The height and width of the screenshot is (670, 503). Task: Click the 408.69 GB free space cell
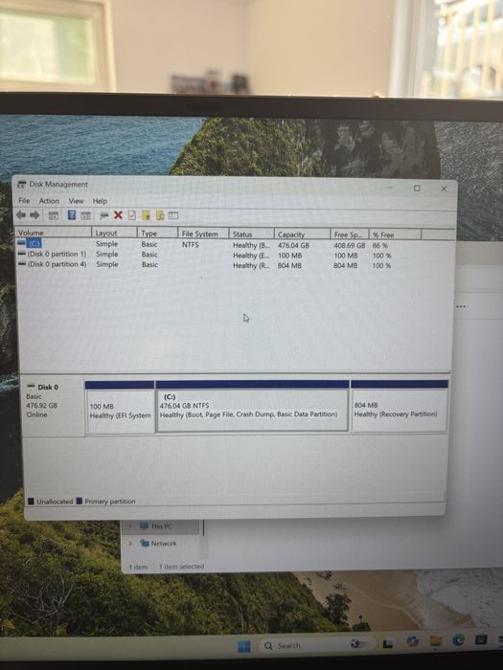[350, 245]
